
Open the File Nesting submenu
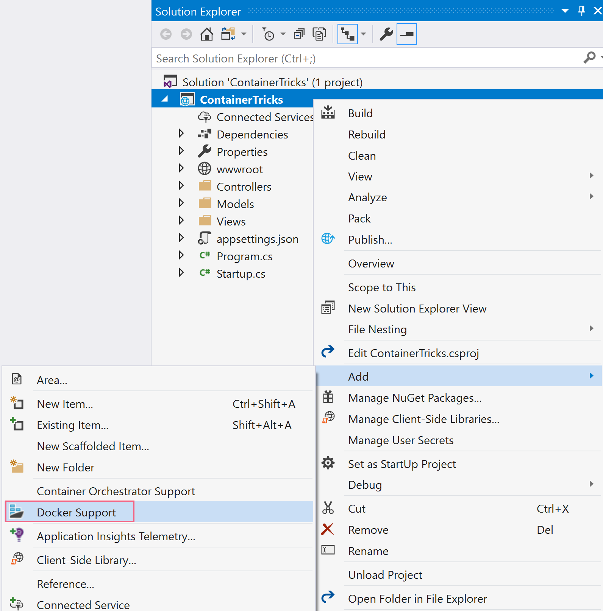tap(458, 329)
